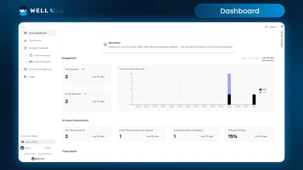This screenshot has width=303, height=170.
Task: Click the blue Dashboard banner title
Action: click(240, 11)
